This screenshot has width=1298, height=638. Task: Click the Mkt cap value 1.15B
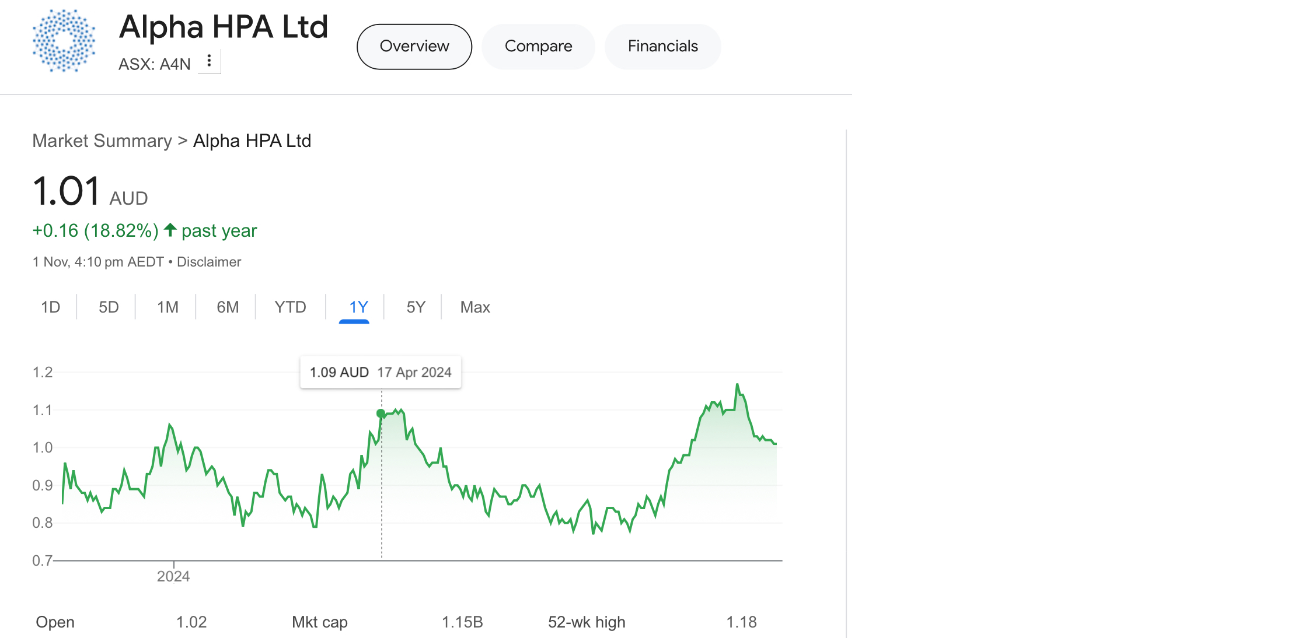click(x=462, y=622)
